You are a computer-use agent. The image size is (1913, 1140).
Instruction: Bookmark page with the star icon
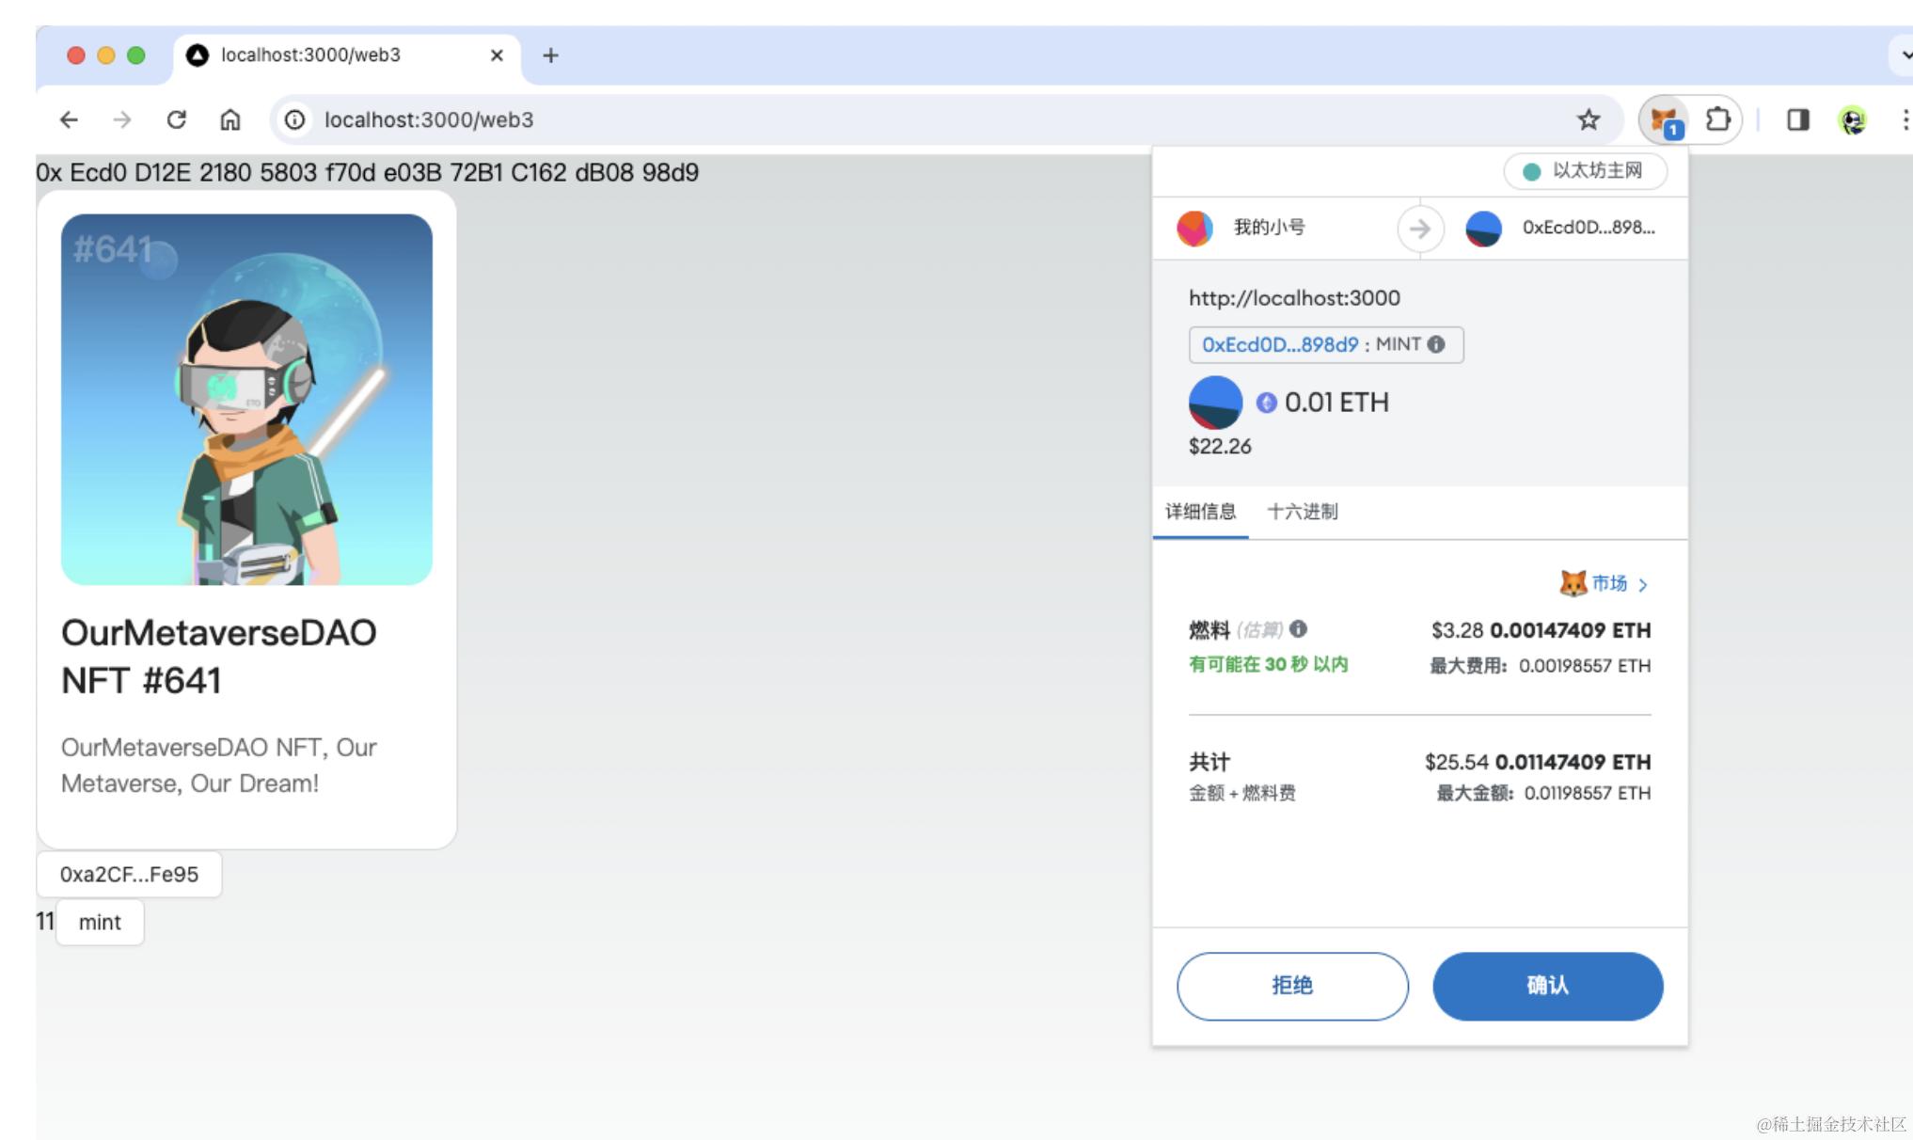(1588, 120)
